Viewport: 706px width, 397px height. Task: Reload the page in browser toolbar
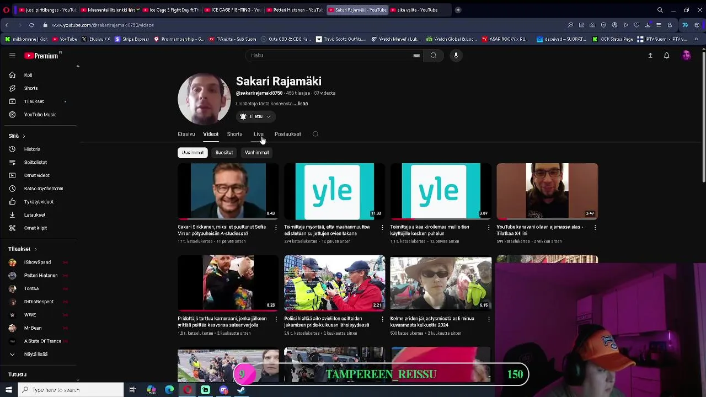click(x=31, y=25)
